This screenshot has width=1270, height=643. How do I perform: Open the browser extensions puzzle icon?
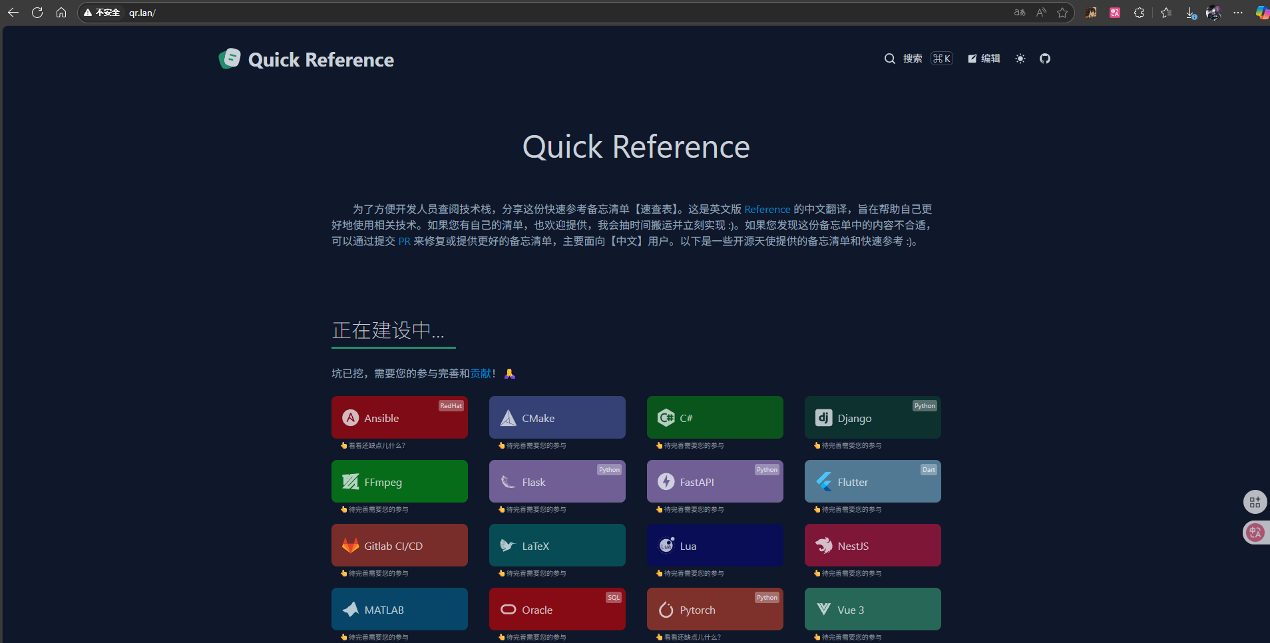pyautogui.click(x=1139, y=13)
